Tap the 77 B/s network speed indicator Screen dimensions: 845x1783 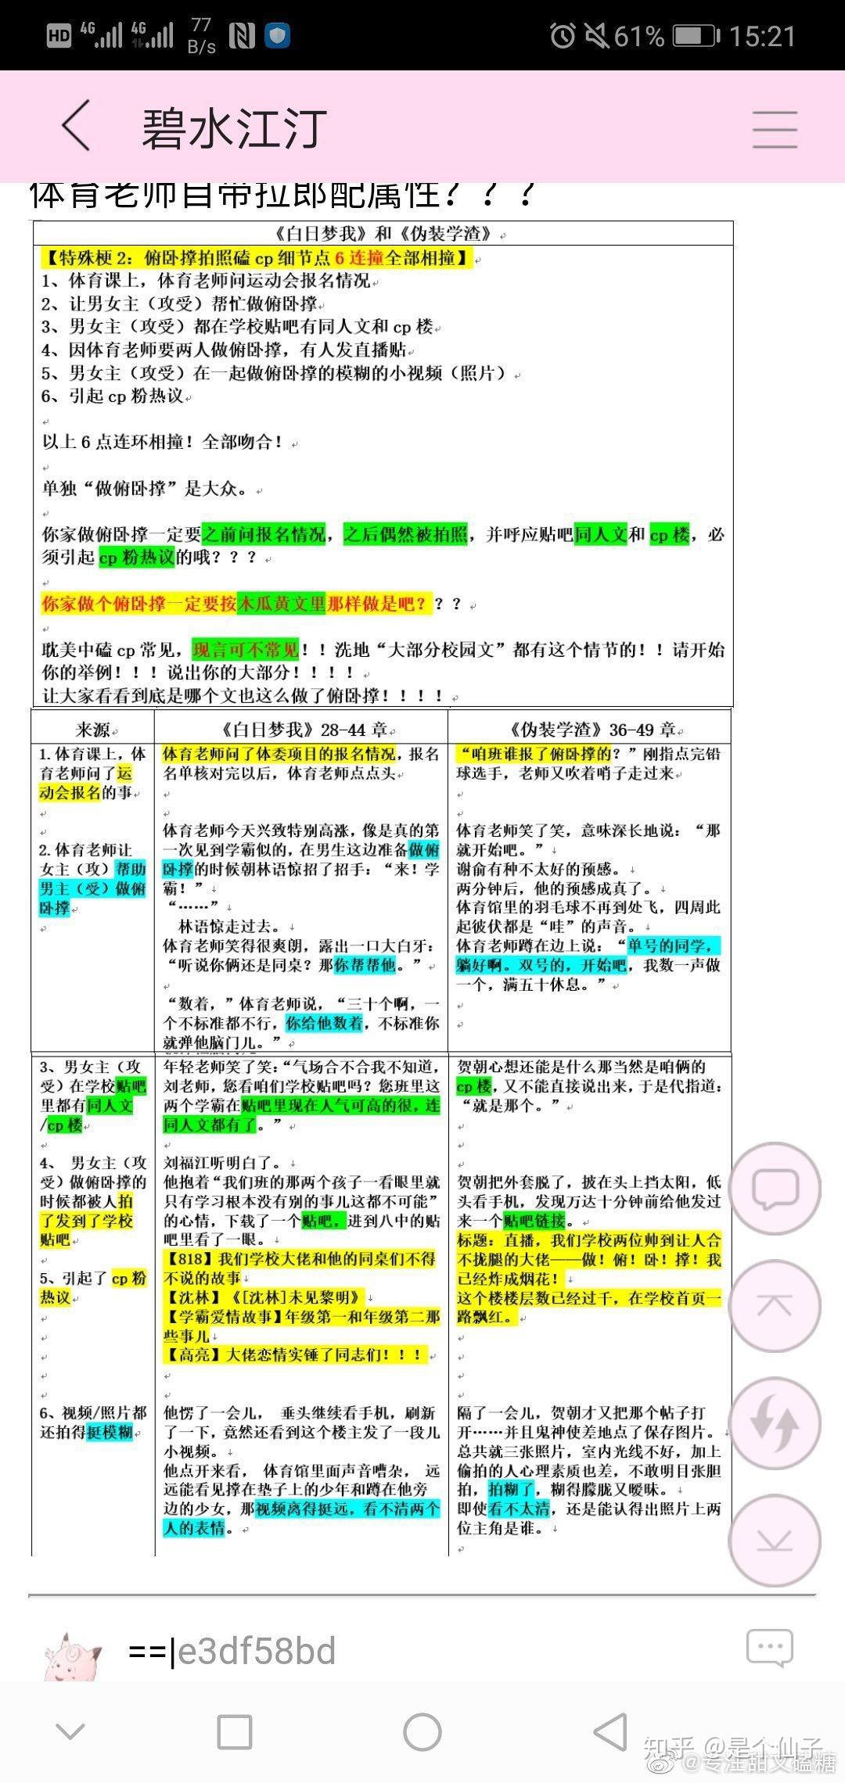[x=202, y=36]
